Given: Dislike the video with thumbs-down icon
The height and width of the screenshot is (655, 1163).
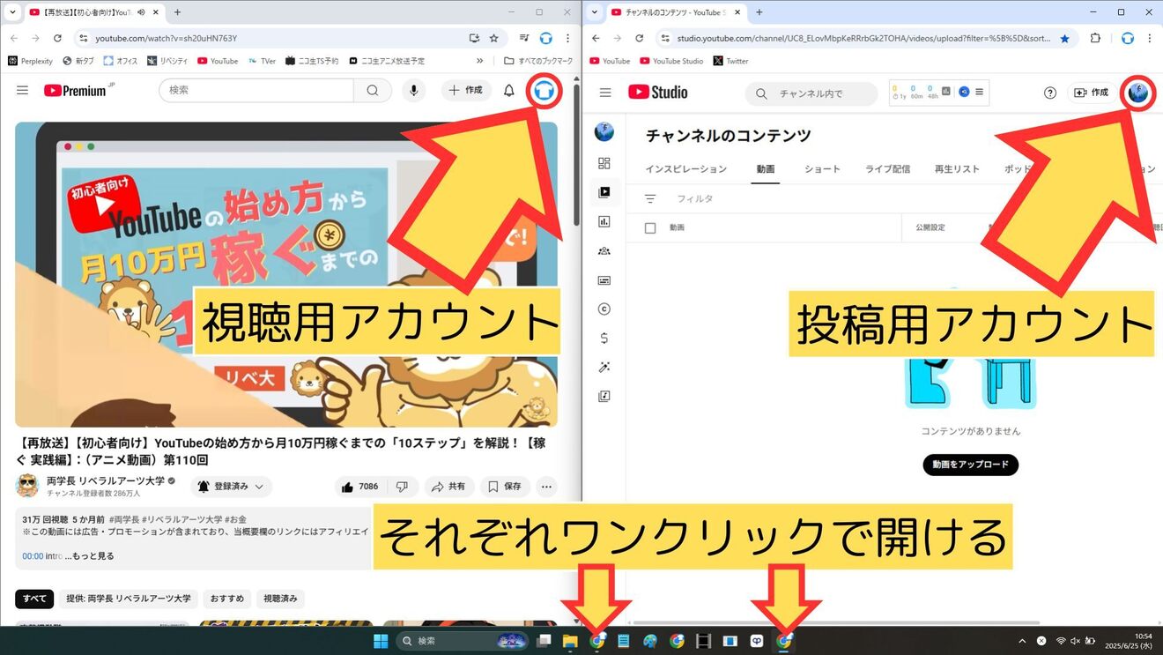Looking at the screenshot, I should point(402,487).
